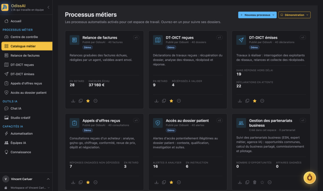Click the download icon on Relance de factures card
Viewport: 323px width, 191px height.
(73, 101)
